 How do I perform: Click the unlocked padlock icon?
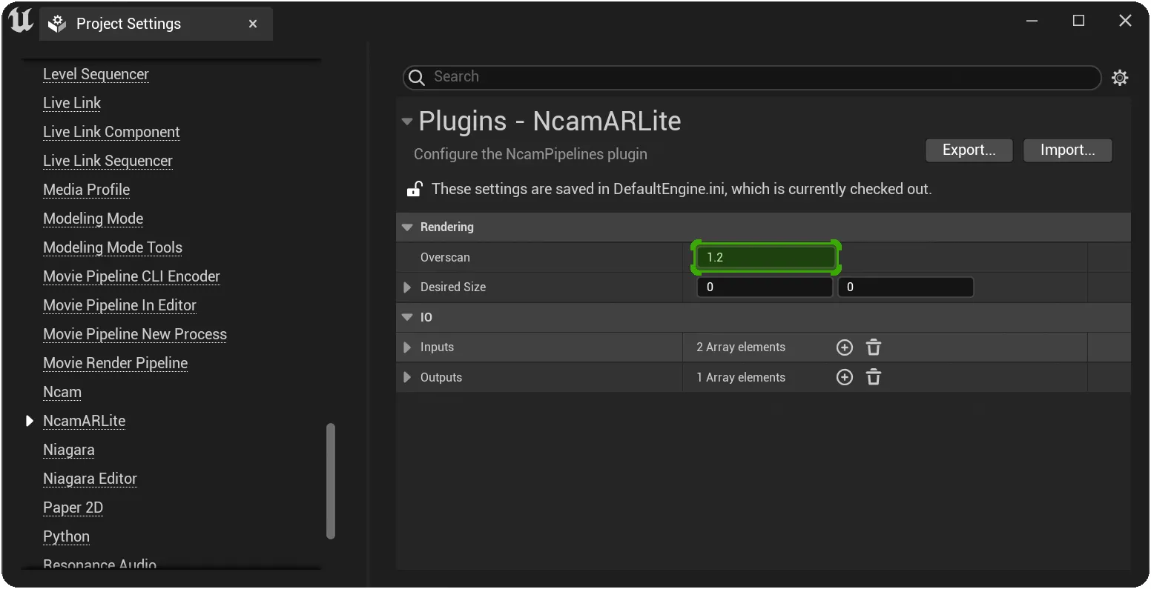coord(414,189)
